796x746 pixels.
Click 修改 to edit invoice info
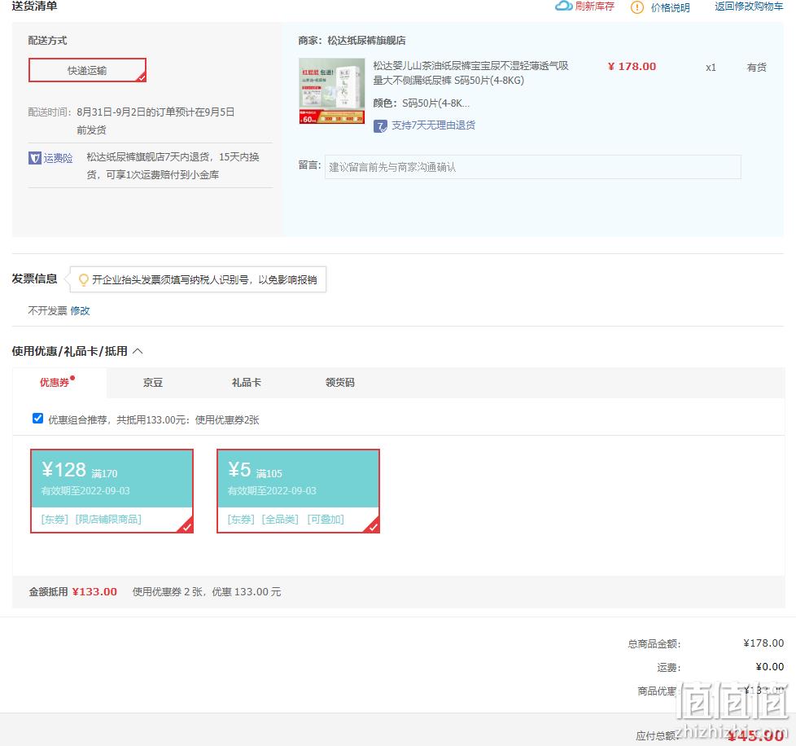tap(80, 311)
